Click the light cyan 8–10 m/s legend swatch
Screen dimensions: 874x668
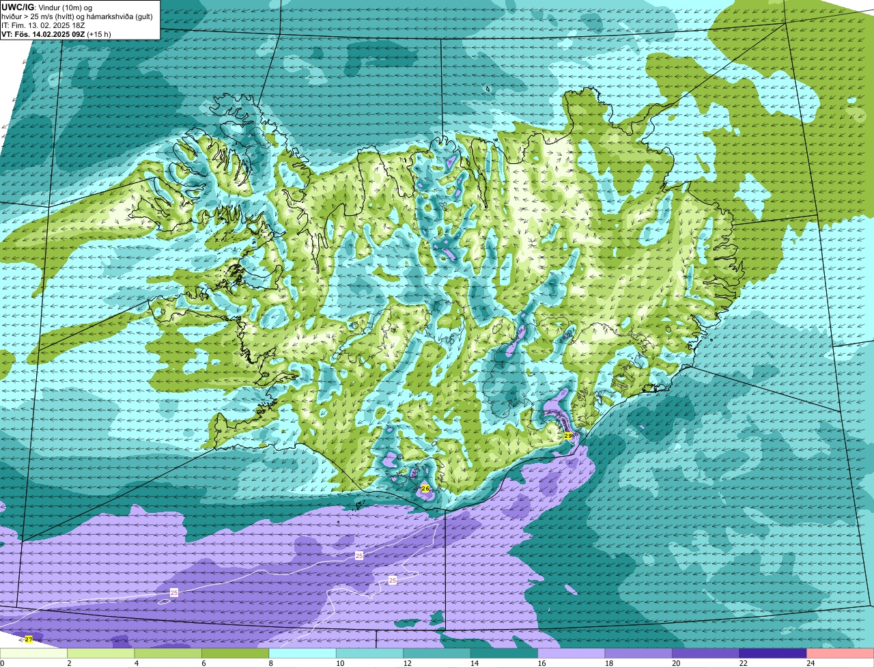(x=302, y=654)
